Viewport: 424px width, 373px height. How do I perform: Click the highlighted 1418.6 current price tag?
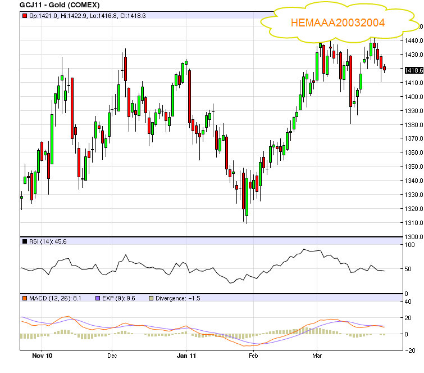(414, 70)
